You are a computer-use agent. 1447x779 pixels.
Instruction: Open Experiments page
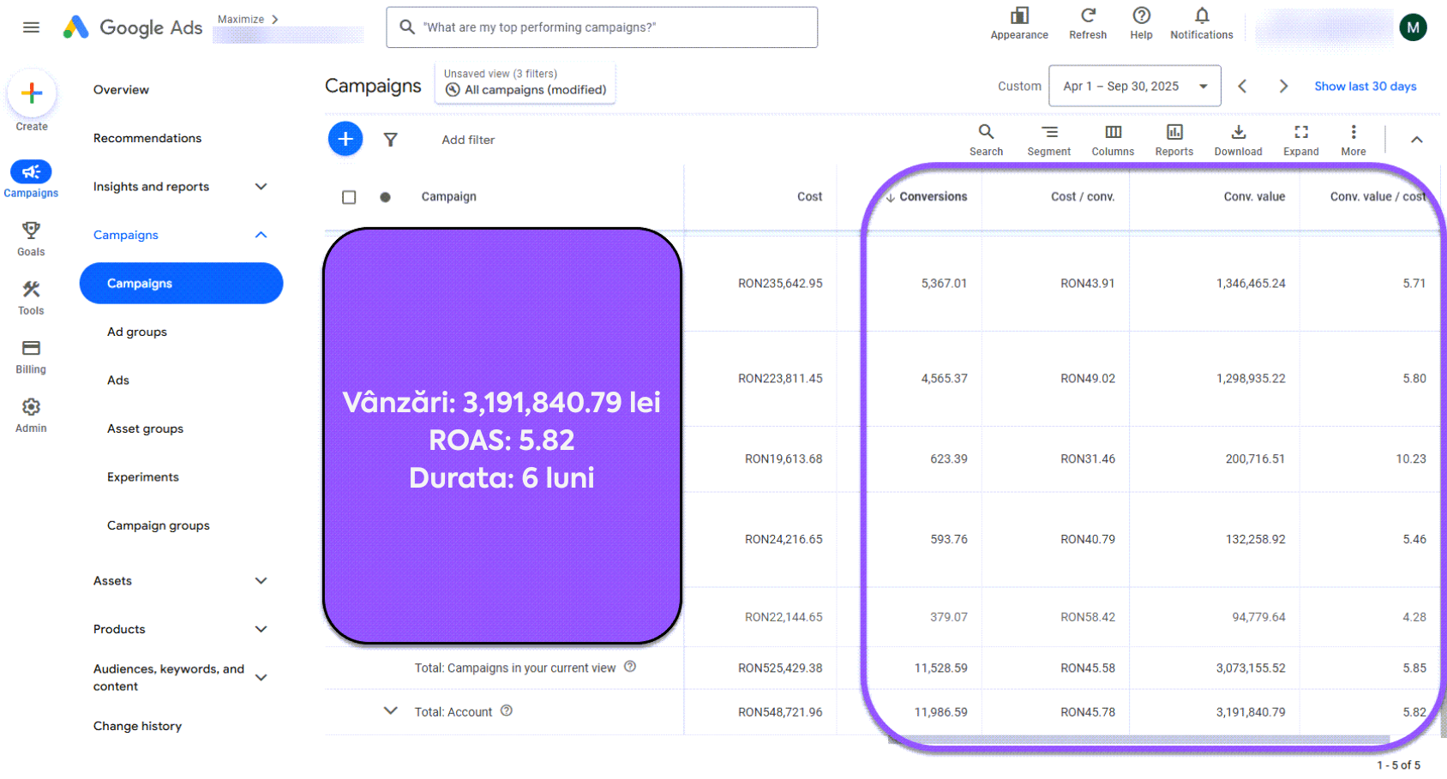click(143, 477)
